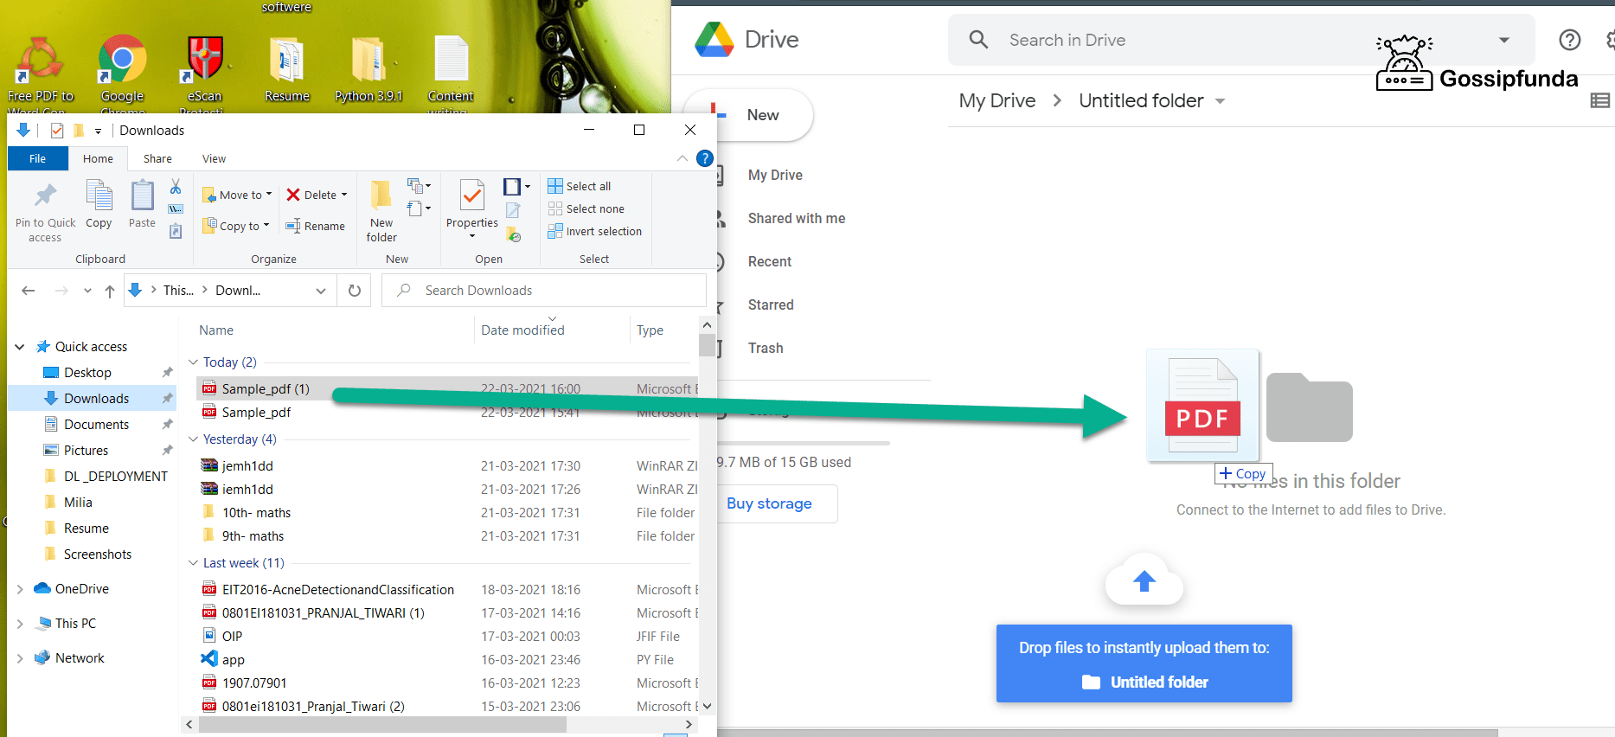The height and width of the screenshot is (737, 1615).
Task: Click the Pin to Quick access icon
Action: point(45,195)
